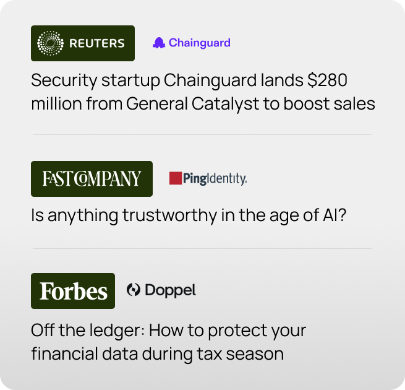Image resolution: width=405 pixels, height=390 pixels.
Task: Click the divider above the Forbes story
Action: coord(202,249)
